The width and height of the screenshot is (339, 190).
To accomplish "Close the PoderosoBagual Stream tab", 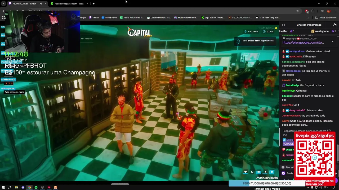I will [87, 4].
